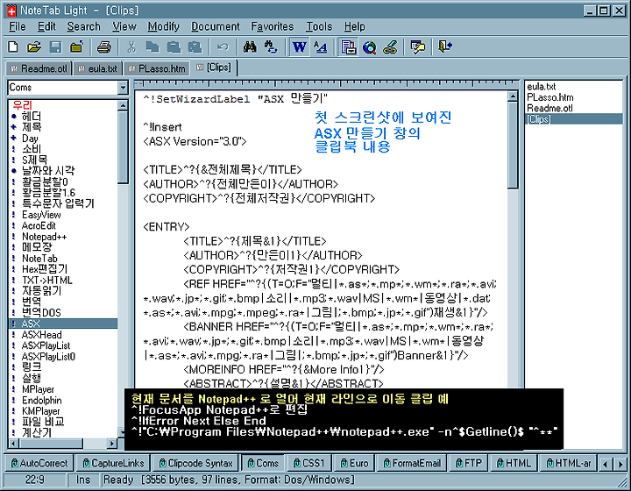Open the Euro library tab
Viewport: 631px width, 491px height.
354,463
